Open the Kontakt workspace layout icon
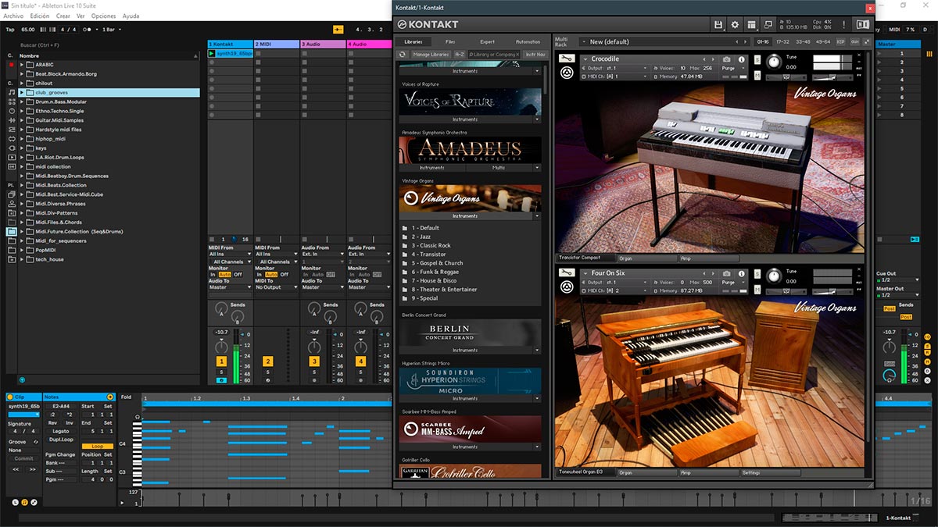Screen dimensions: 938x527 point(752,25)
